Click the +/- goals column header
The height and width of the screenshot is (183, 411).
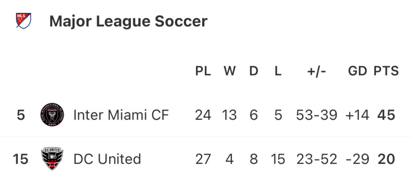(x=317, y=71)
